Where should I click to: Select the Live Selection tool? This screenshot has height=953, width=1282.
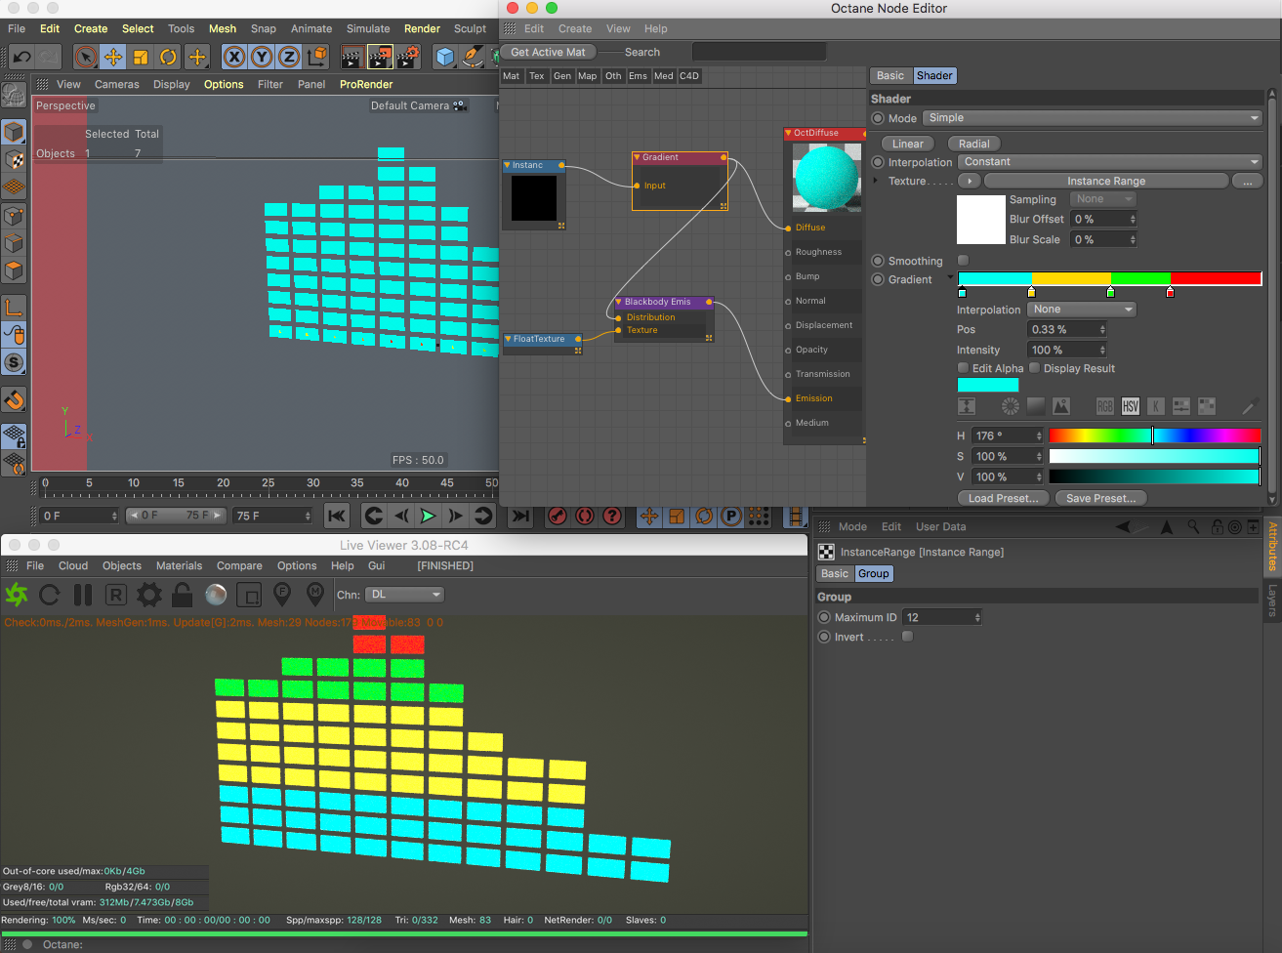coord(86,57)
